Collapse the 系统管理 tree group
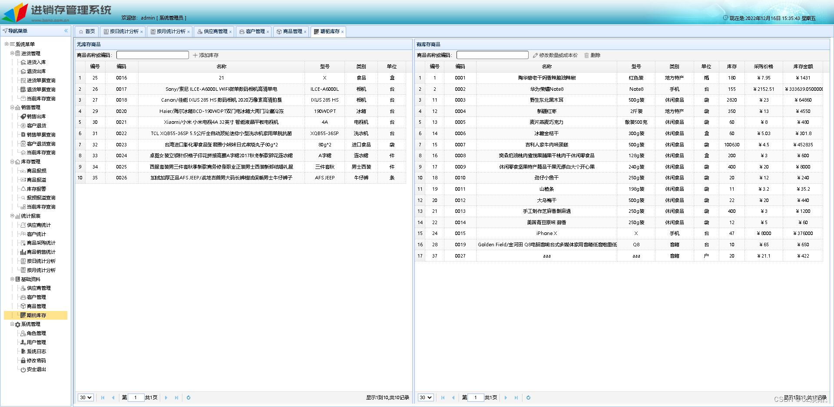 [12, 324]
